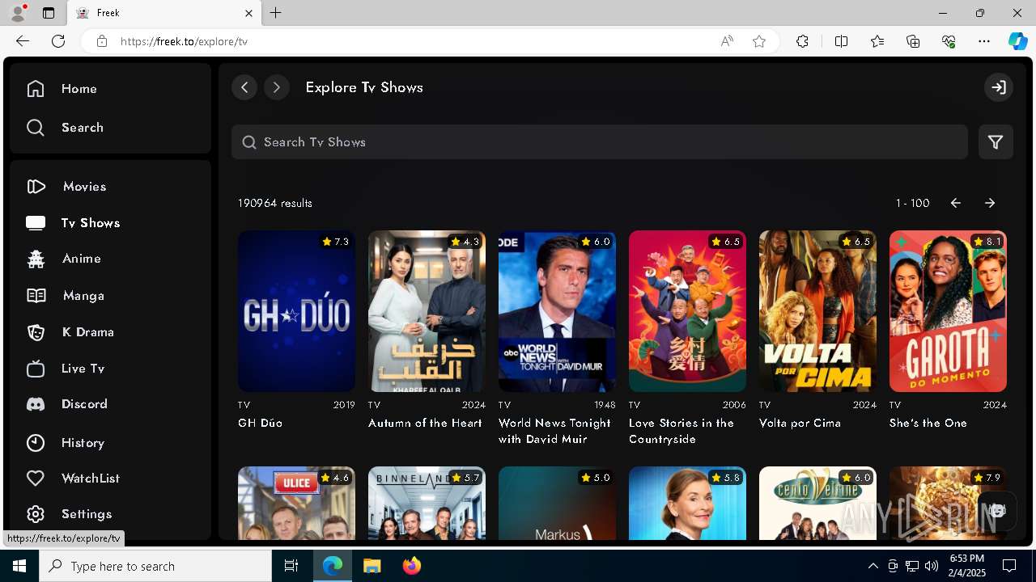Open K Drama section
Viewport: 1036px width, 582px height.
[x=70, y=332]
